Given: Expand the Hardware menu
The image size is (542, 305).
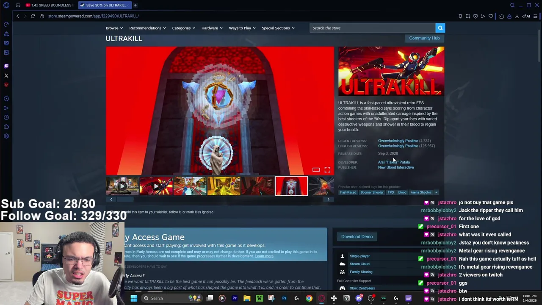Looking at the screenshot, I should coord(212,28).
